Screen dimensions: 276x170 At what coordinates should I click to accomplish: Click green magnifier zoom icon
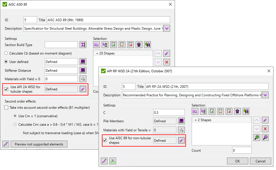(x=257, y=137)
